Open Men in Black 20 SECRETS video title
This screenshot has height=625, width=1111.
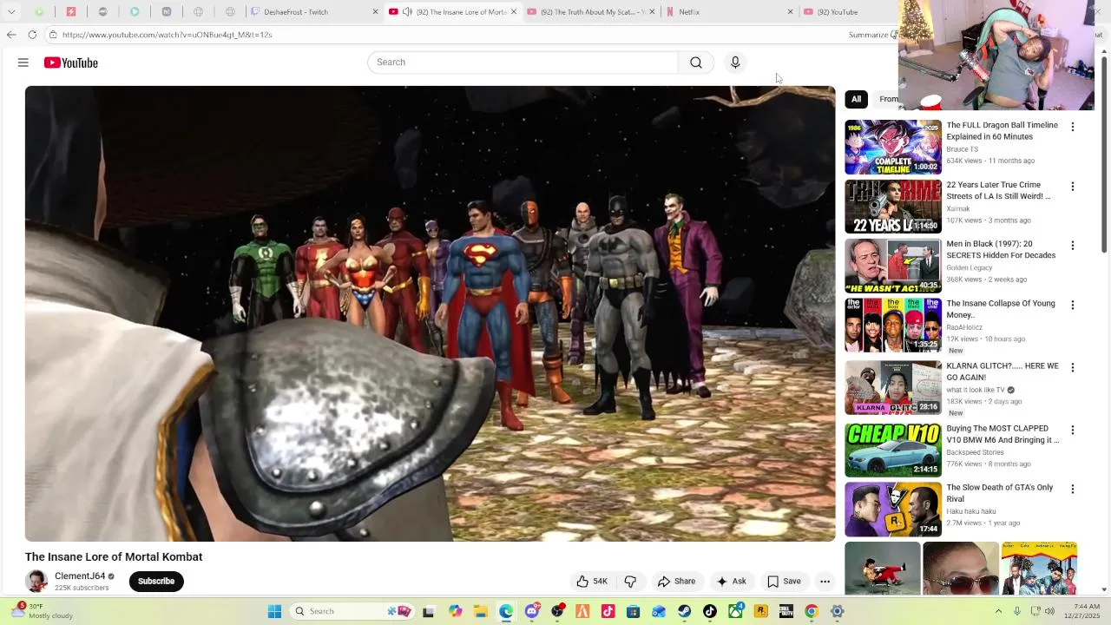click(1001, 250)
